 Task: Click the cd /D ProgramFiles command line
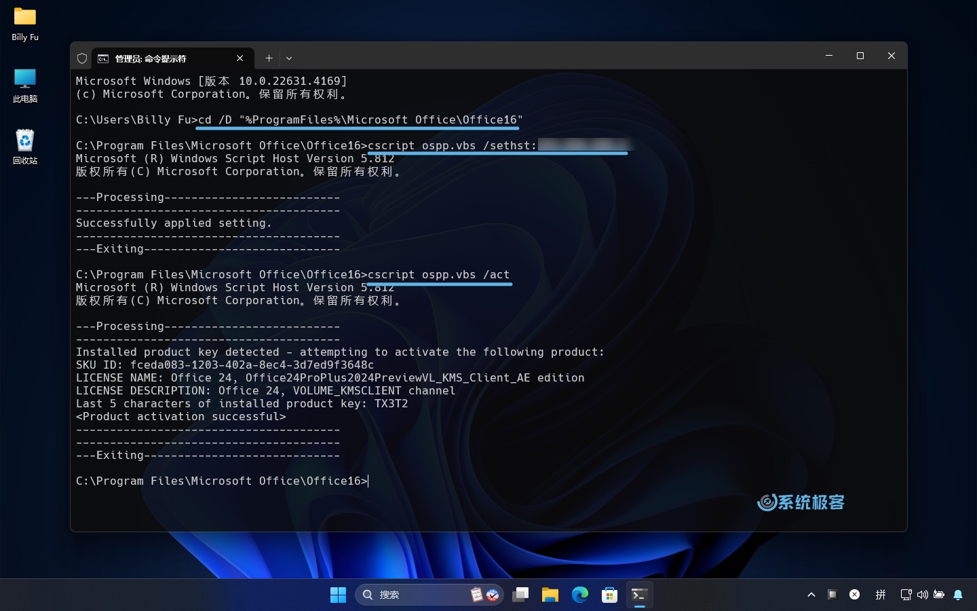point(299,119)
